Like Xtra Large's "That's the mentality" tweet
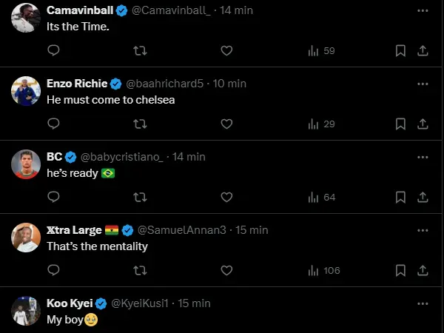Image resolution: width=444 pixels, height=333 pixels. (x=226, y=271)
